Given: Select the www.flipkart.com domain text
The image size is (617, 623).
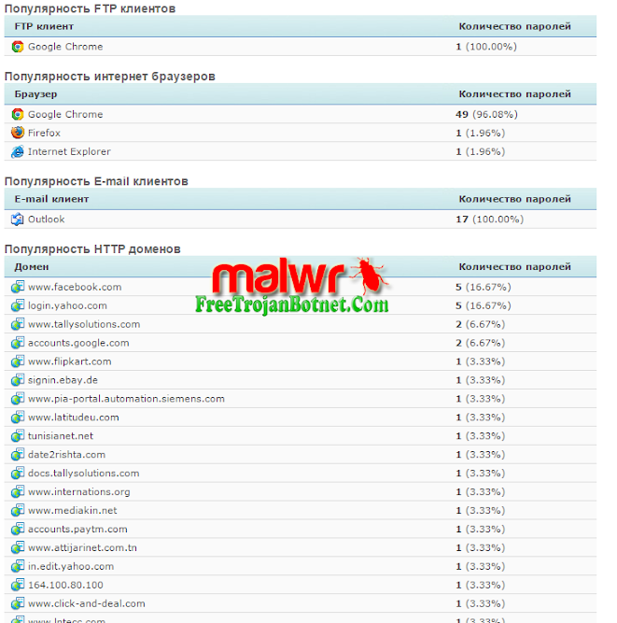Looking at the screenshot, I should tap(69, 361).
